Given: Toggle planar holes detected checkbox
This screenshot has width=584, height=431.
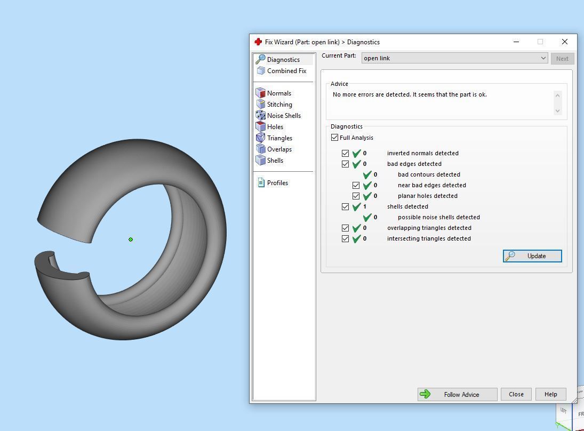Looking at the screenshot, I should pyautogui.click(x=356, y=196).
